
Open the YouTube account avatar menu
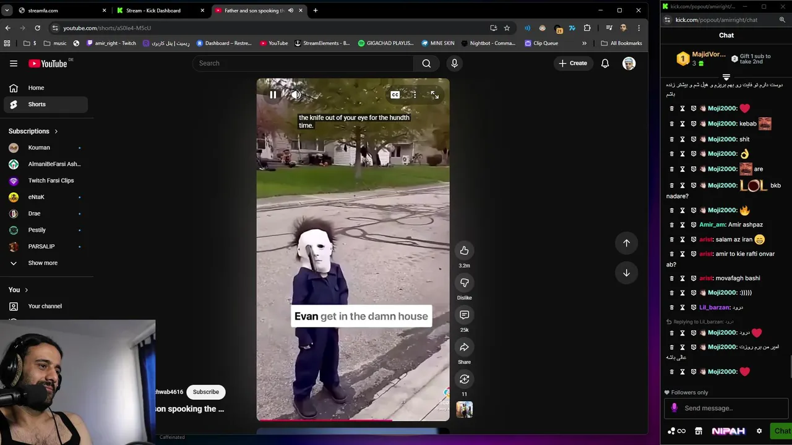(629, 63)
